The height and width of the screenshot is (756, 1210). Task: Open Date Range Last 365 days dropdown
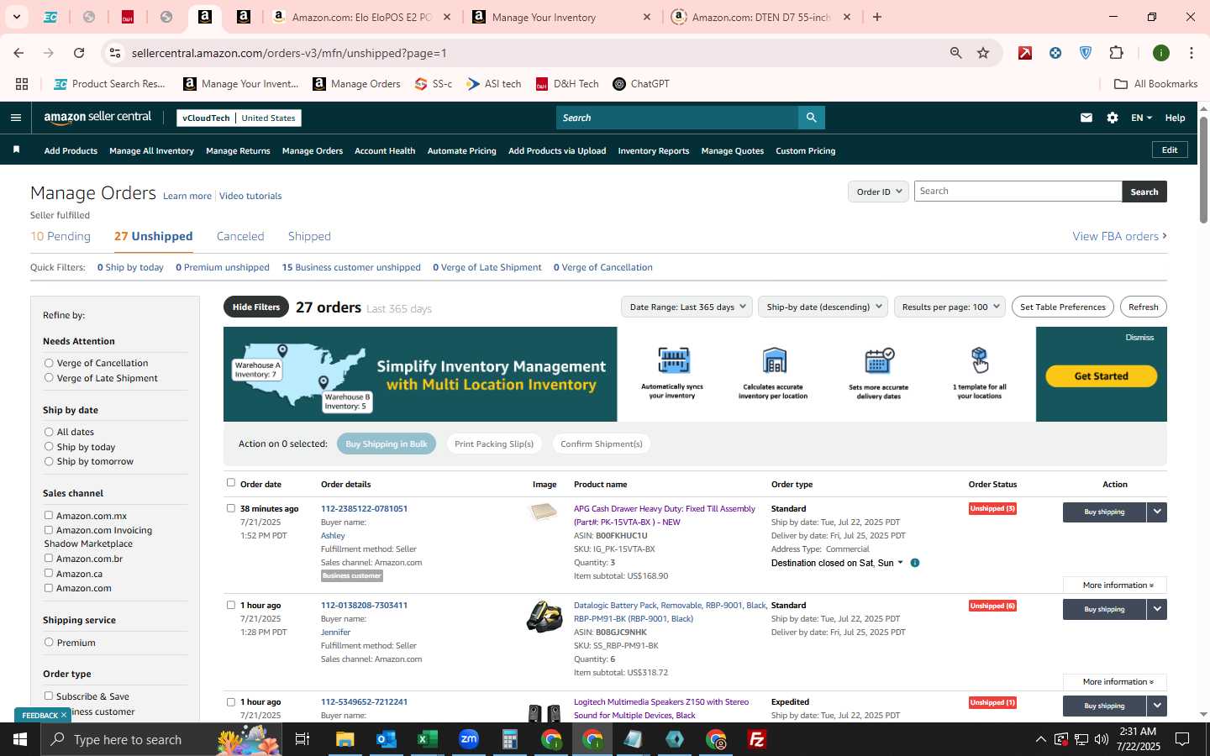coord(687,307)
